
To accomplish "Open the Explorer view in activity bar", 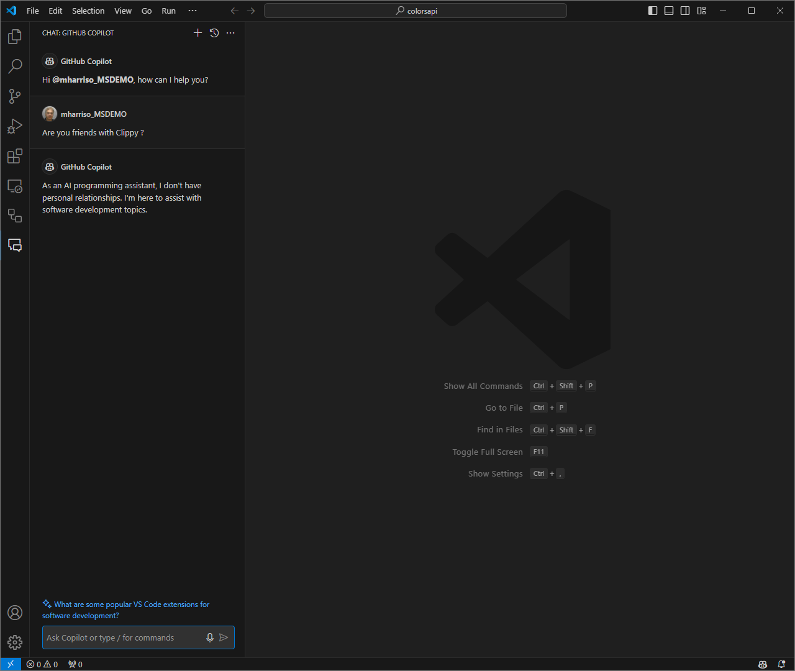I will [x=15, y=37].
